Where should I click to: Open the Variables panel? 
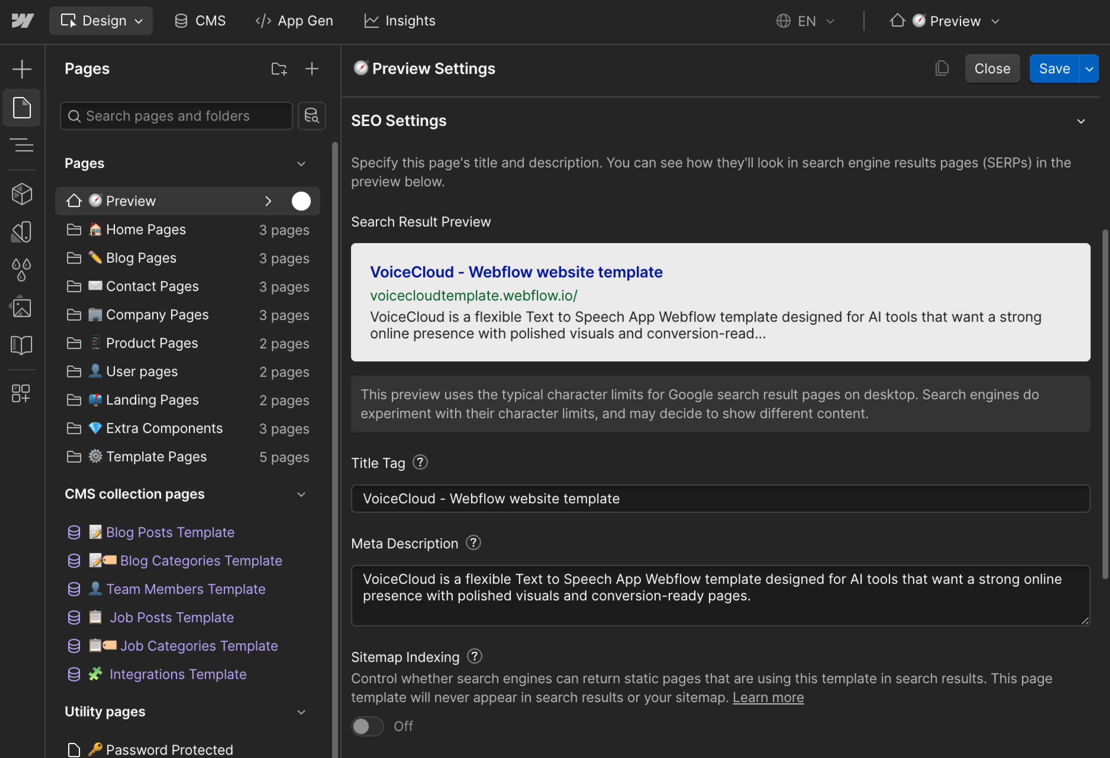(22, 269)
